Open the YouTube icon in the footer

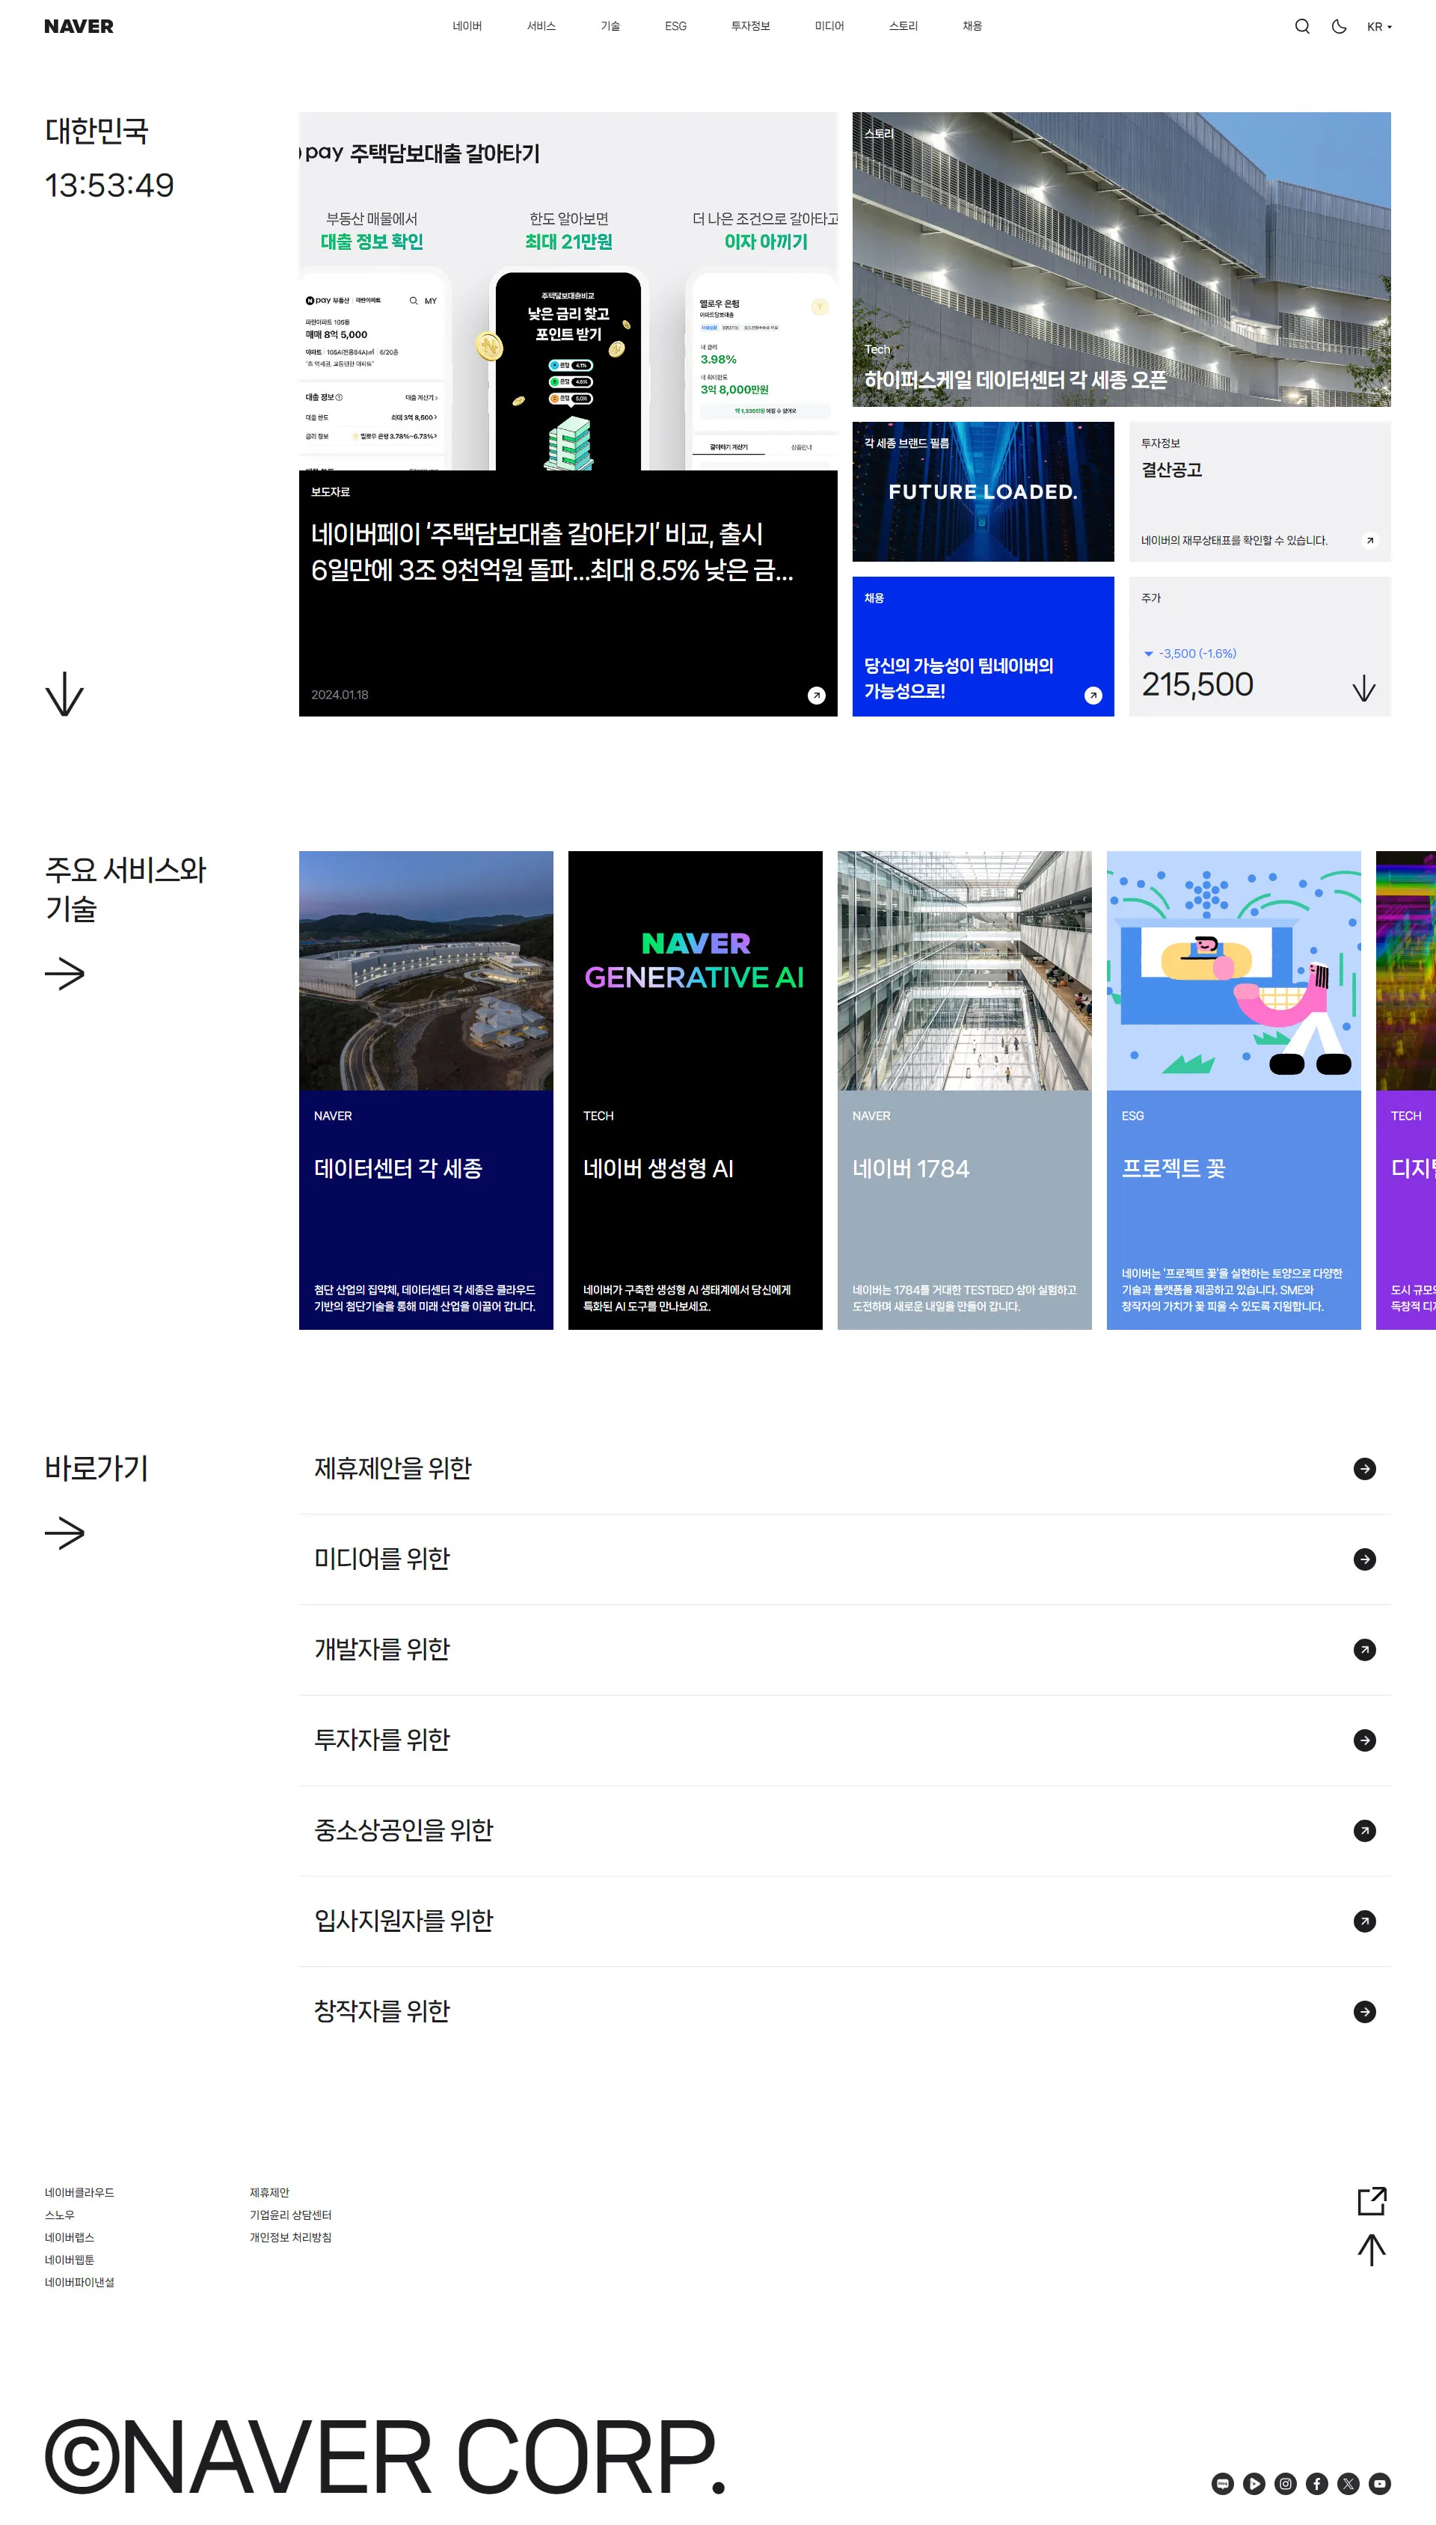pos(1380,2484)
